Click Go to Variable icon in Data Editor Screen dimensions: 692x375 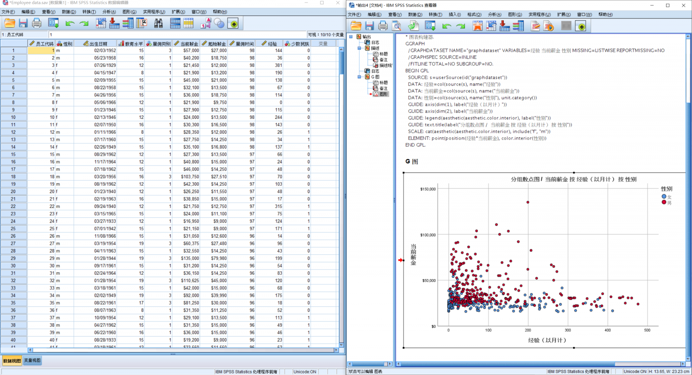click(114, 23)
